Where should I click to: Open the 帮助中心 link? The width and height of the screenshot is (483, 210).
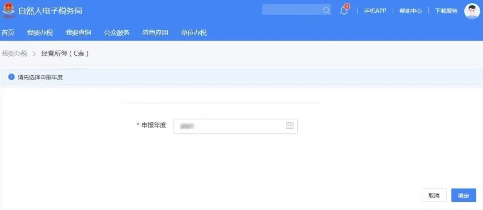click(x=411, y=11)
